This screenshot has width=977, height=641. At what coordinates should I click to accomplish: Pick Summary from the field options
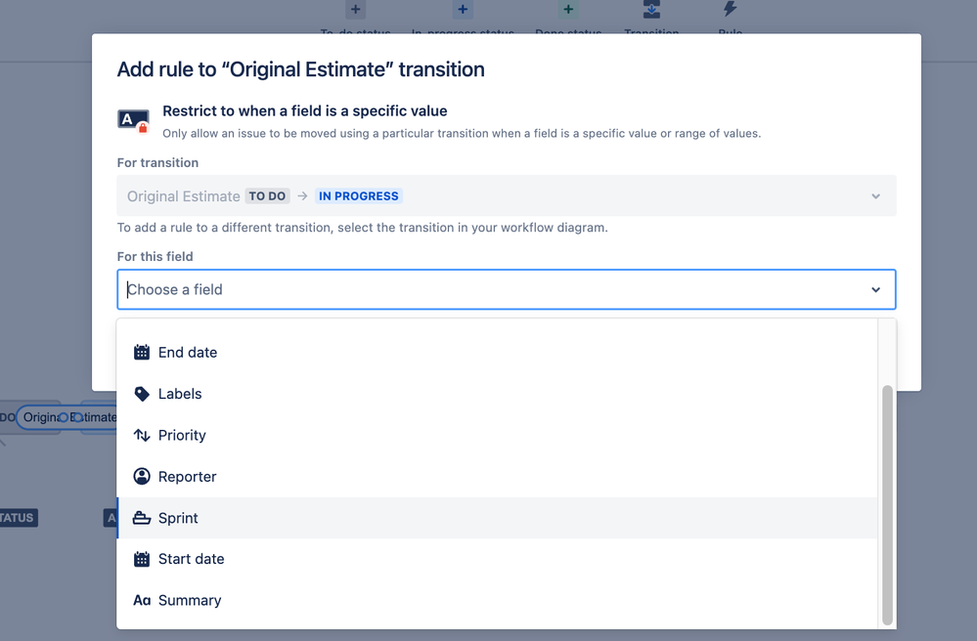pos(497,601)
